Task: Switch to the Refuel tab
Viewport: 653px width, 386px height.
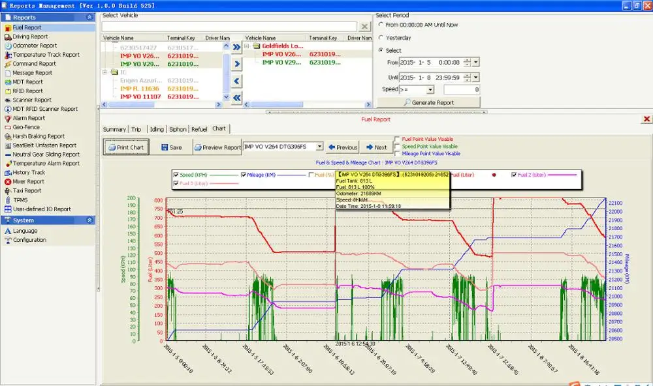Action: (199, 129)
